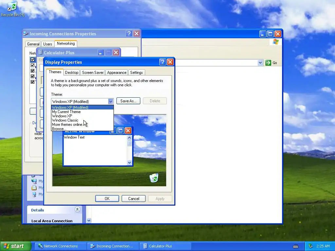
Task: Click preview window scroll down arrow
Action: tap(129, 163)
